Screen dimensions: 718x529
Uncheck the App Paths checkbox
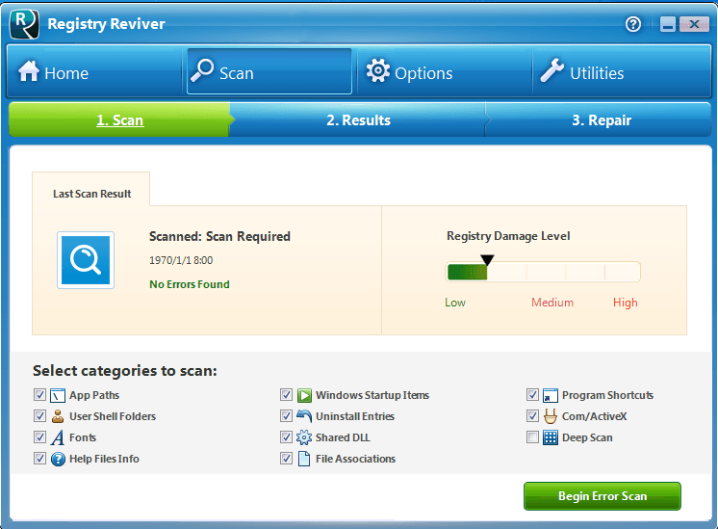tap(39, 395)
